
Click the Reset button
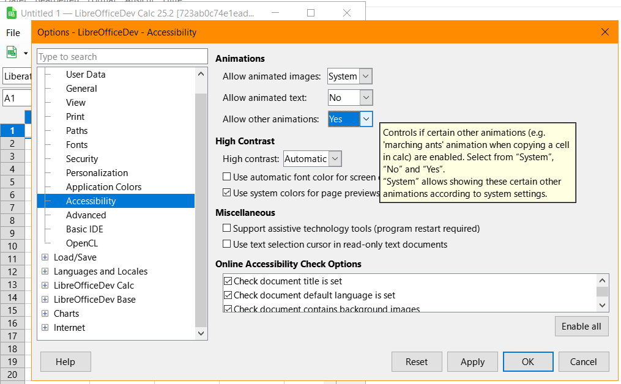[x=417, y=362]
